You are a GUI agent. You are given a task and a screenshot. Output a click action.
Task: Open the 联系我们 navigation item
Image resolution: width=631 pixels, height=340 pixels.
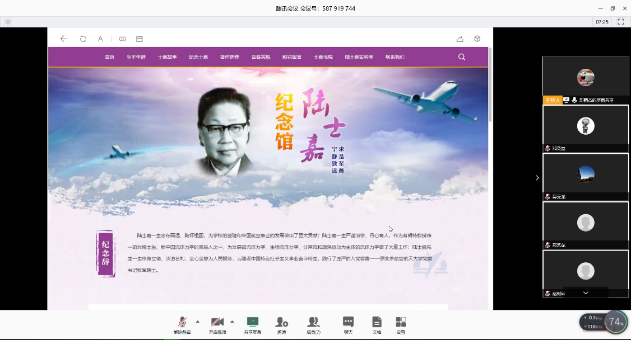(395, 57)
